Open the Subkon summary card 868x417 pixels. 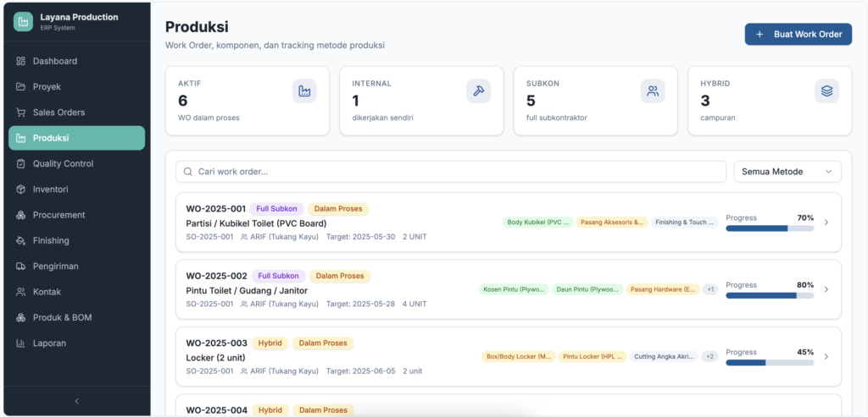pyautogui.click(x=596, y=101)
